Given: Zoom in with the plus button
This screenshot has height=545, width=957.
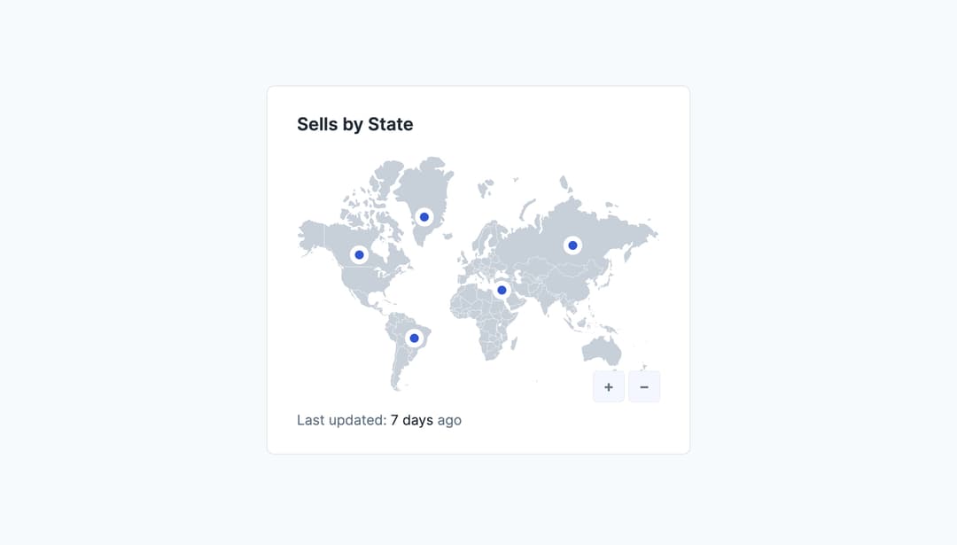Looking at the screenshot, I should click(x=609, y=387).
